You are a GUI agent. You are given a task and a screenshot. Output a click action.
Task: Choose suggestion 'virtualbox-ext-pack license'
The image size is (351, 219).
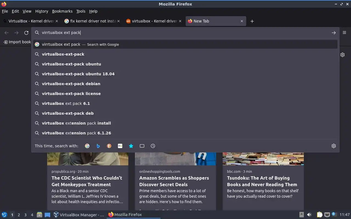coord(185,94)
